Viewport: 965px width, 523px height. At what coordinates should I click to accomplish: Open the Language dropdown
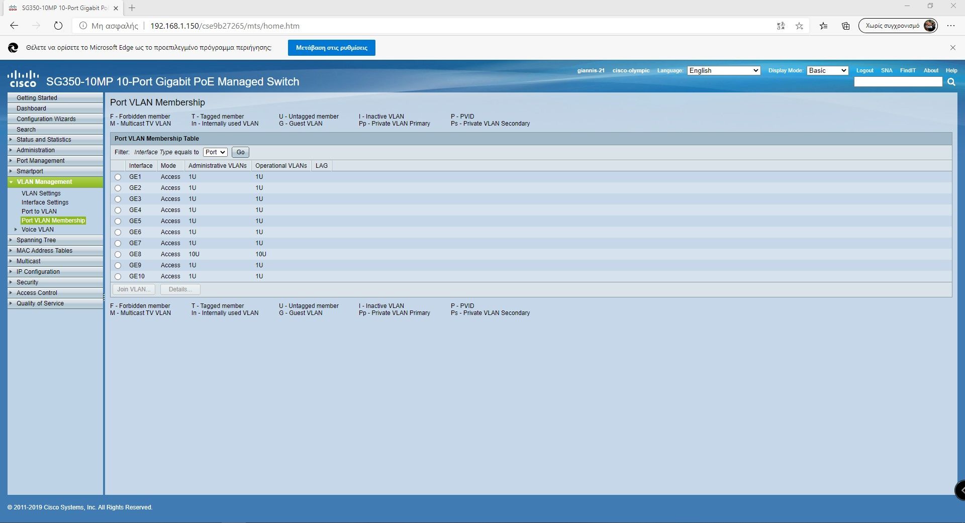click(x=724, y=70)
